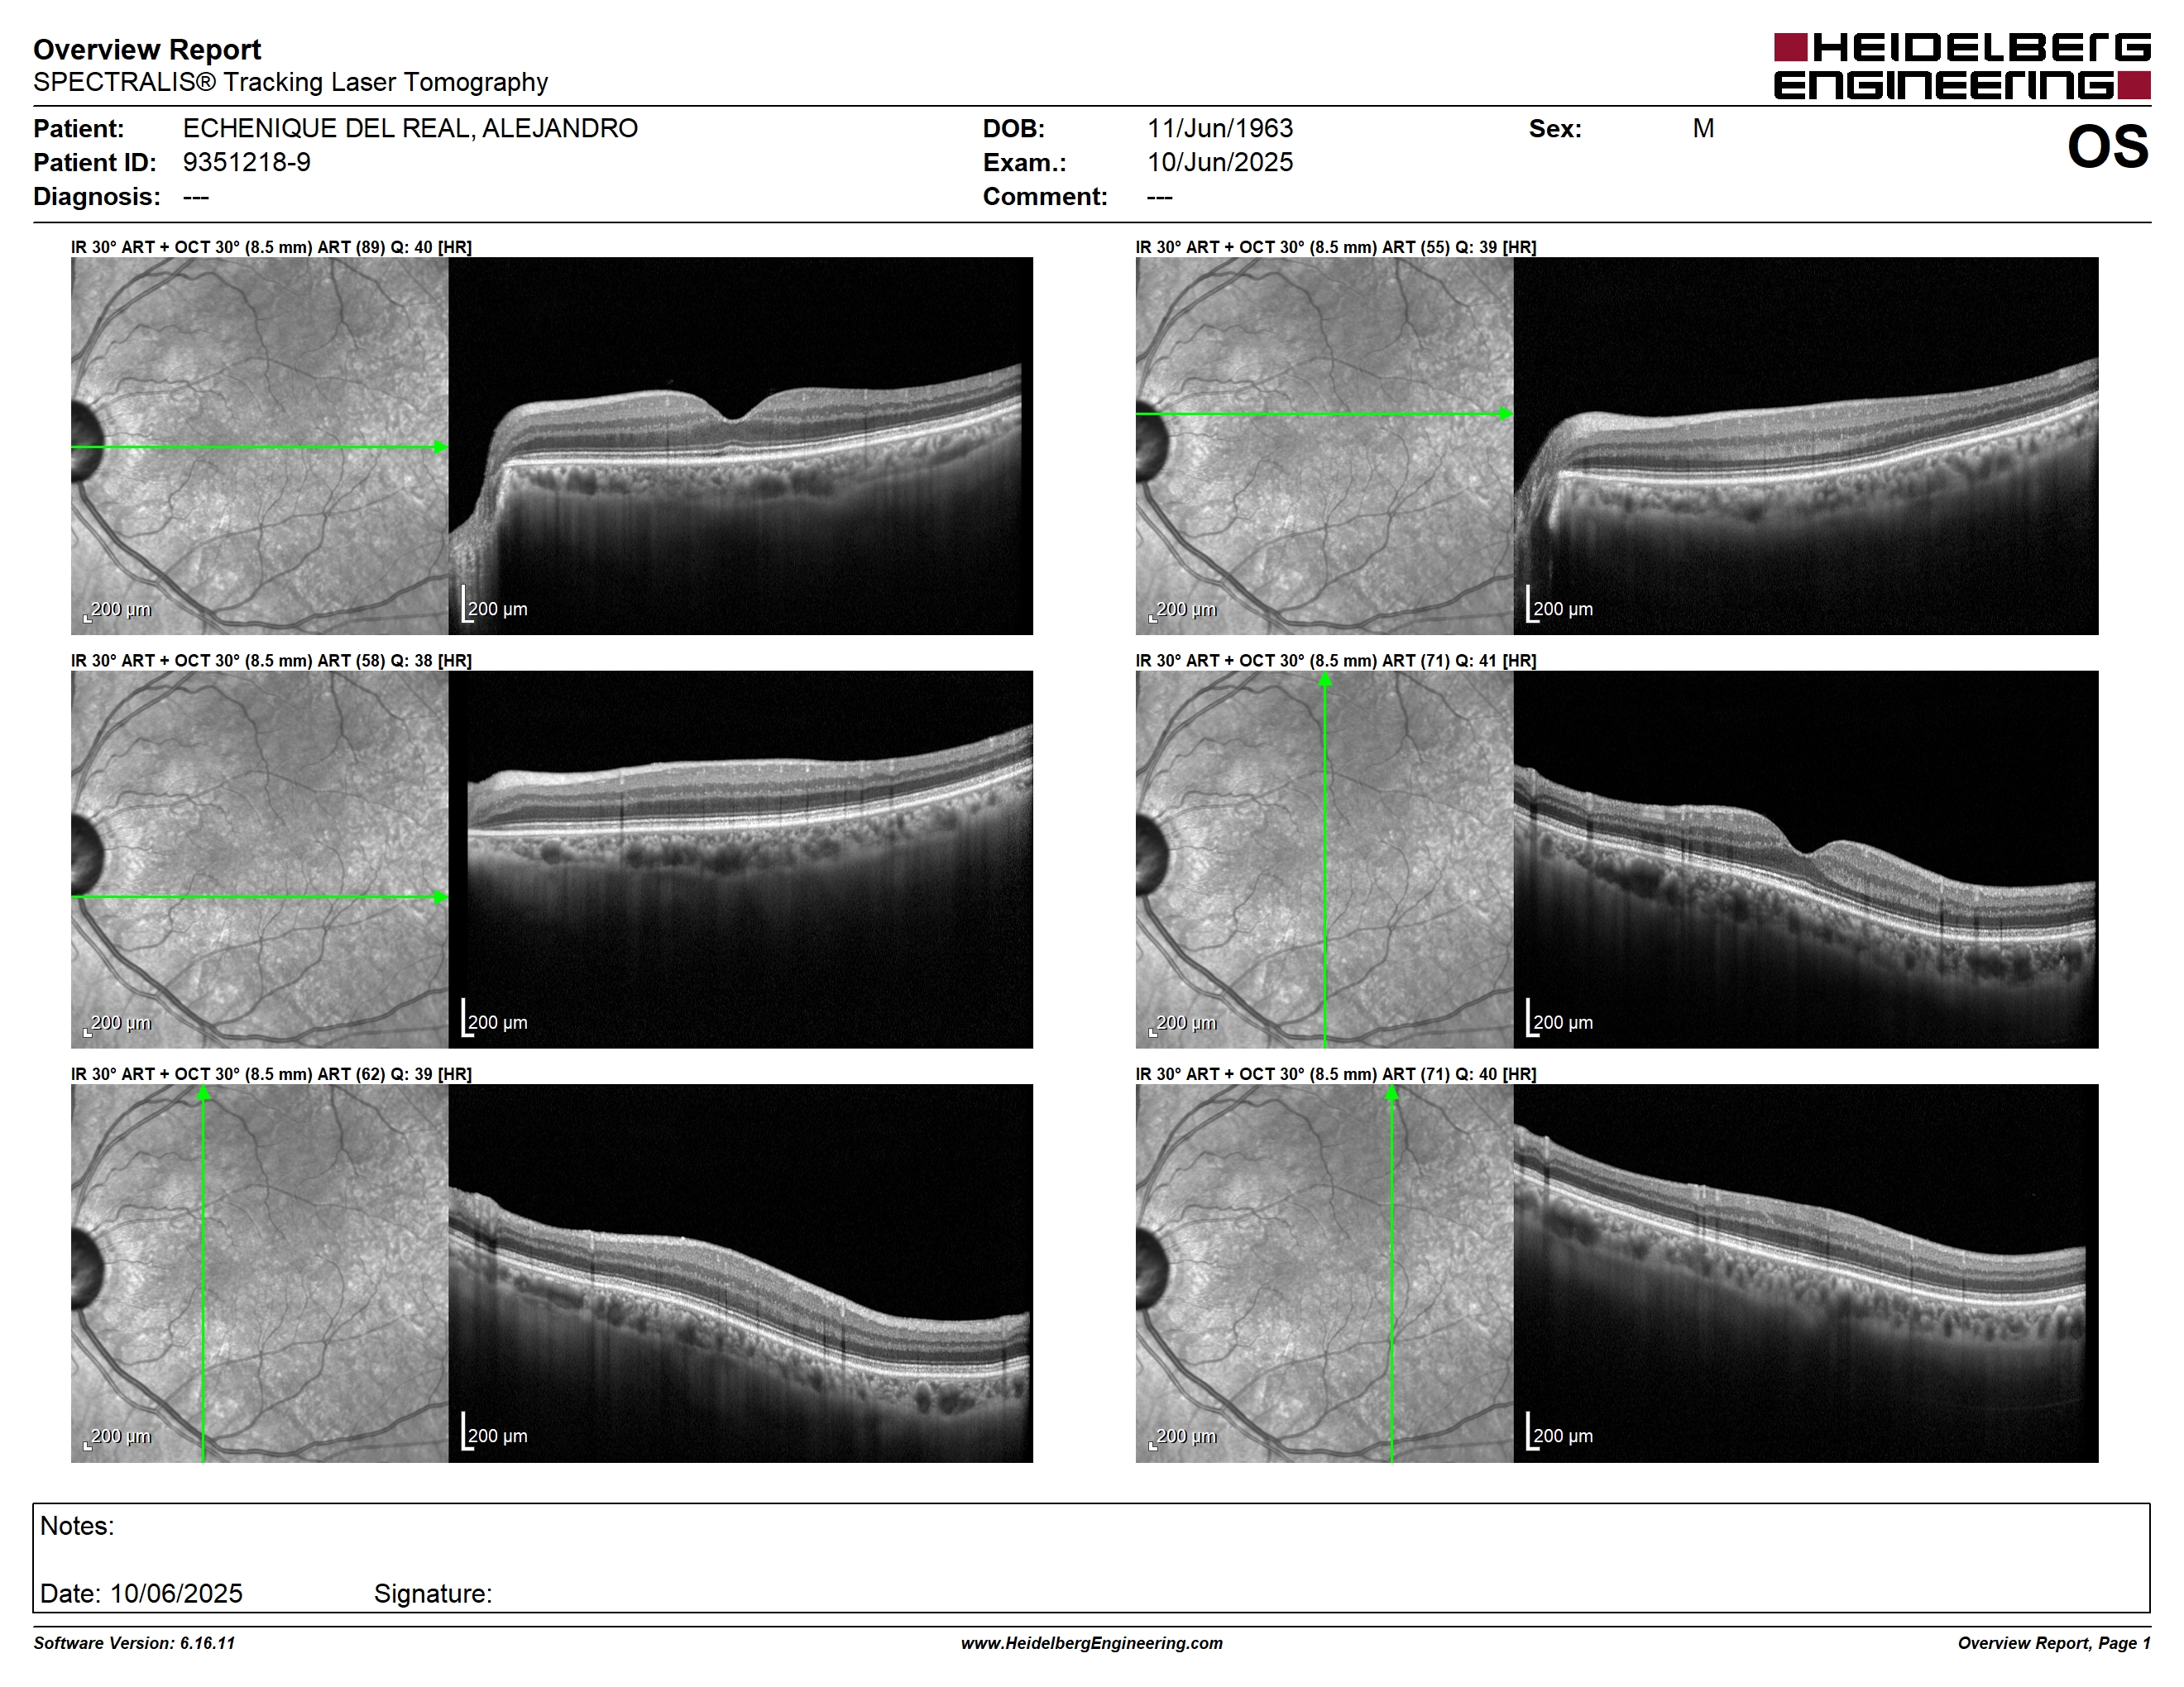Open the OCT B-scan of ART (55) Q: 39
Image resolution: width=2184 pixels, height=1687 pixels.
(1806, 446)
